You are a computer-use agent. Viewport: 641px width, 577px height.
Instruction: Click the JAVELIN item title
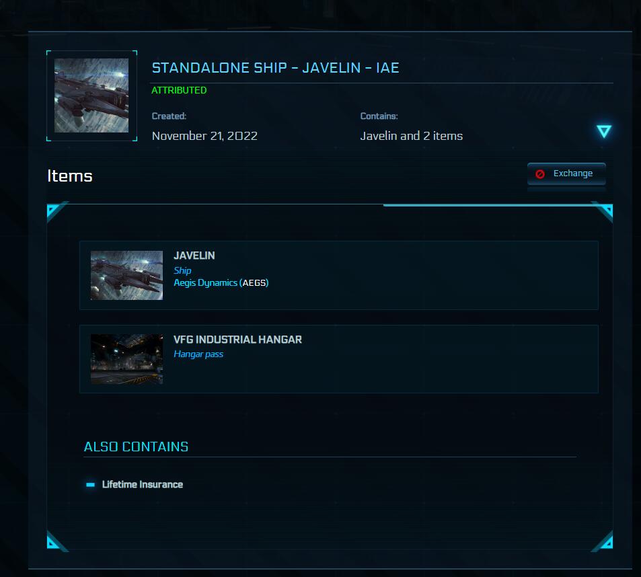coord(194,256)
